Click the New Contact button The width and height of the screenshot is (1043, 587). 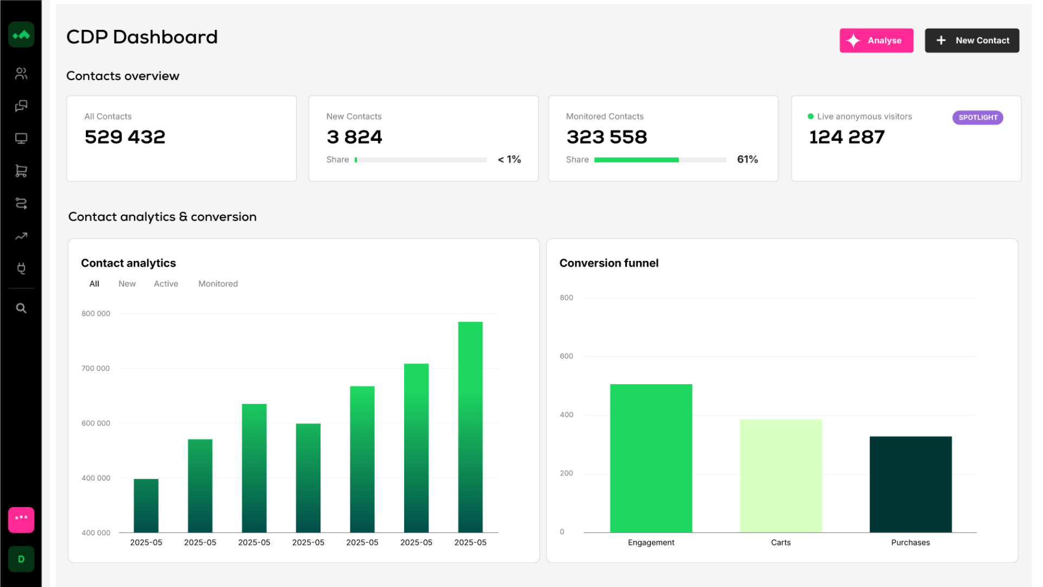click(x=972, y=40)
